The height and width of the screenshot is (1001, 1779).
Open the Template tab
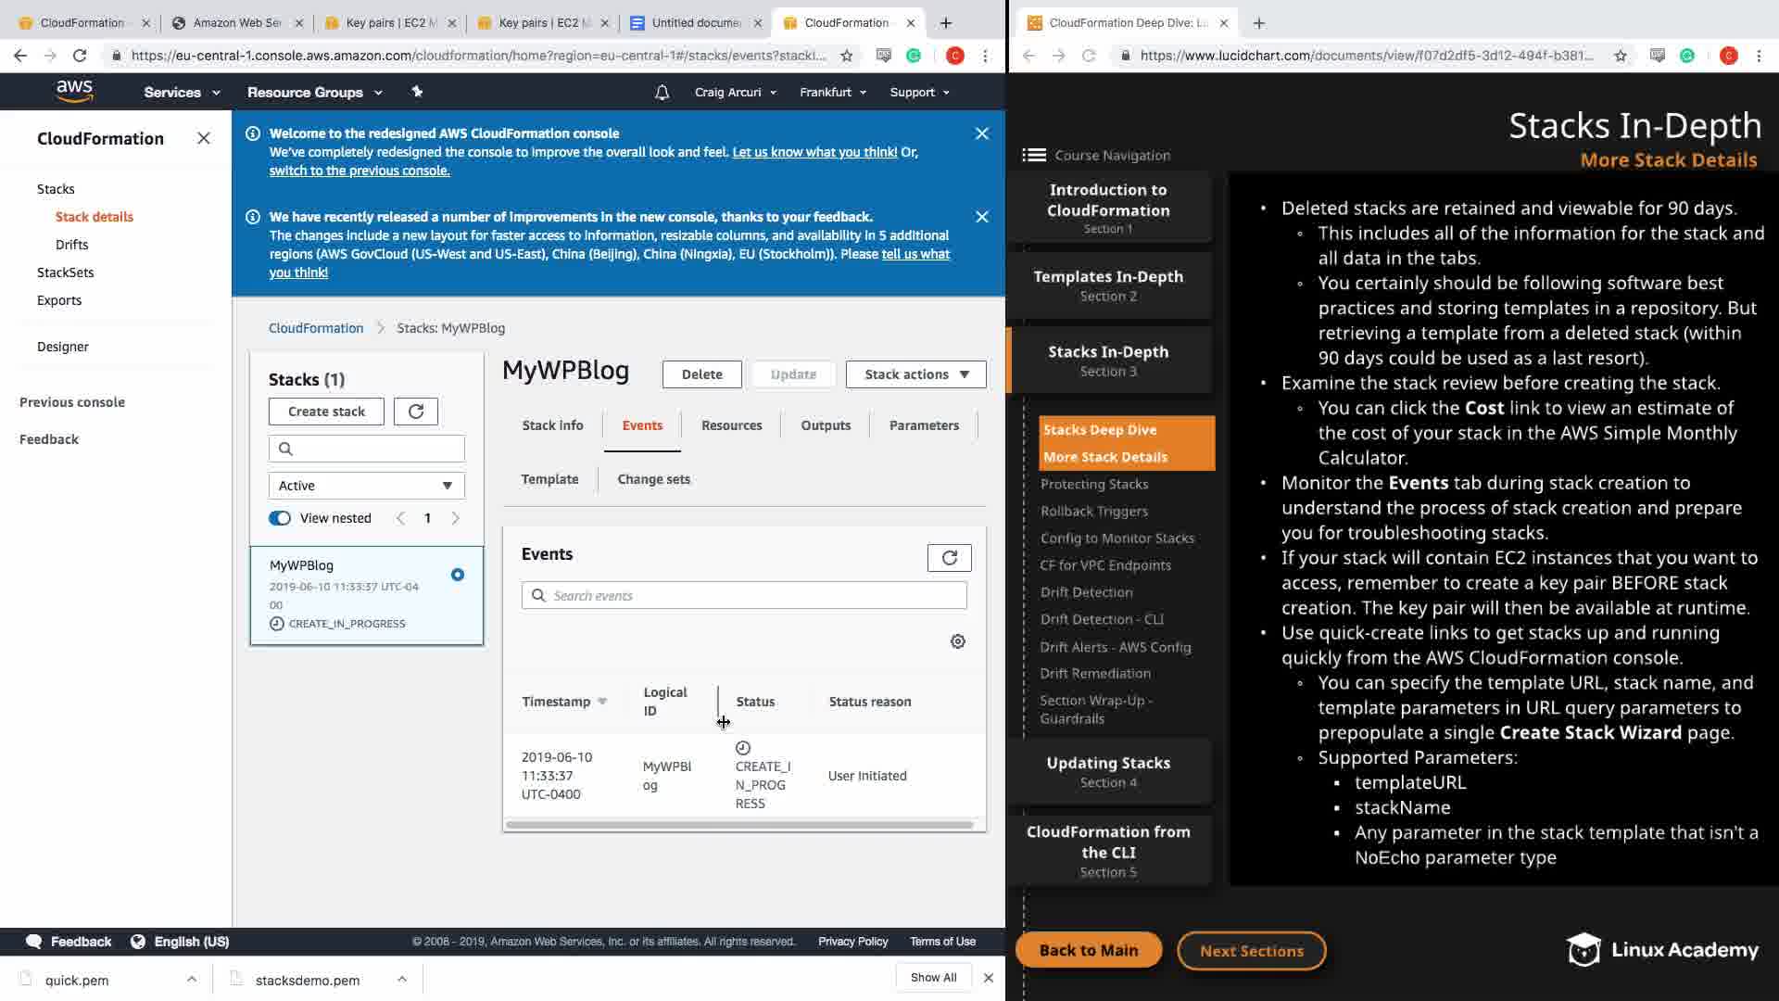(x=549, y=479)
